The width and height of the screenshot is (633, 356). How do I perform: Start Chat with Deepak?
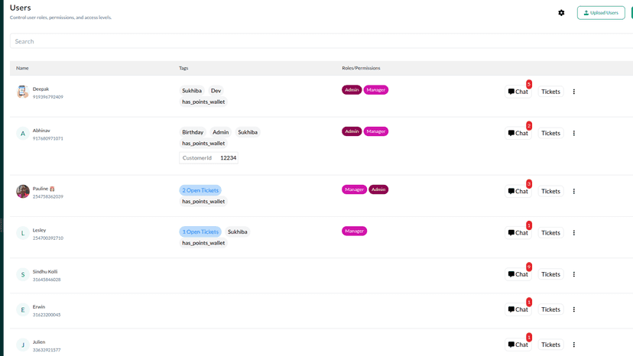pos(518,92)
